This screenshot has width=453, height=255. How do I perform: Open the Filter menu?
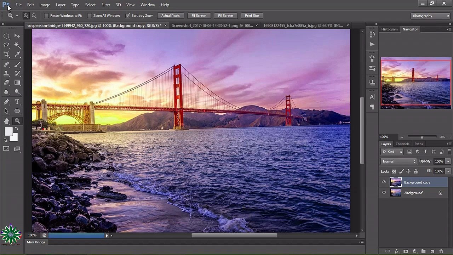click(106, 5)
